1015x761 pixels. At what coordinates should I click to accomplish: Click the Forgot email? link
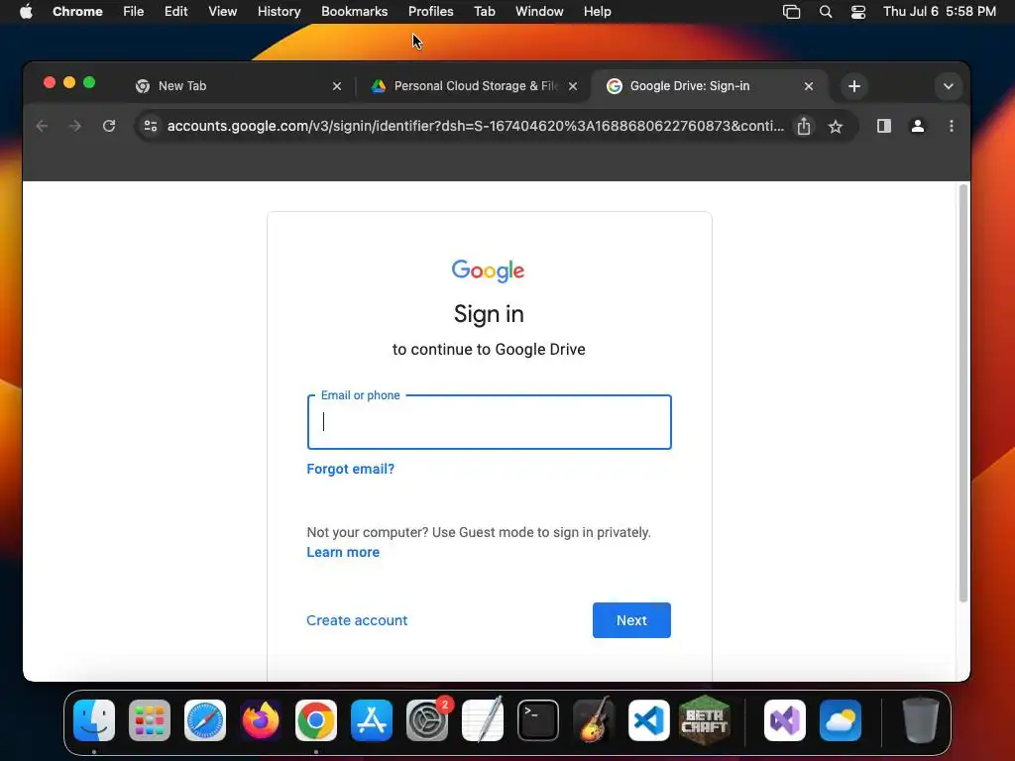click(350, 469)
